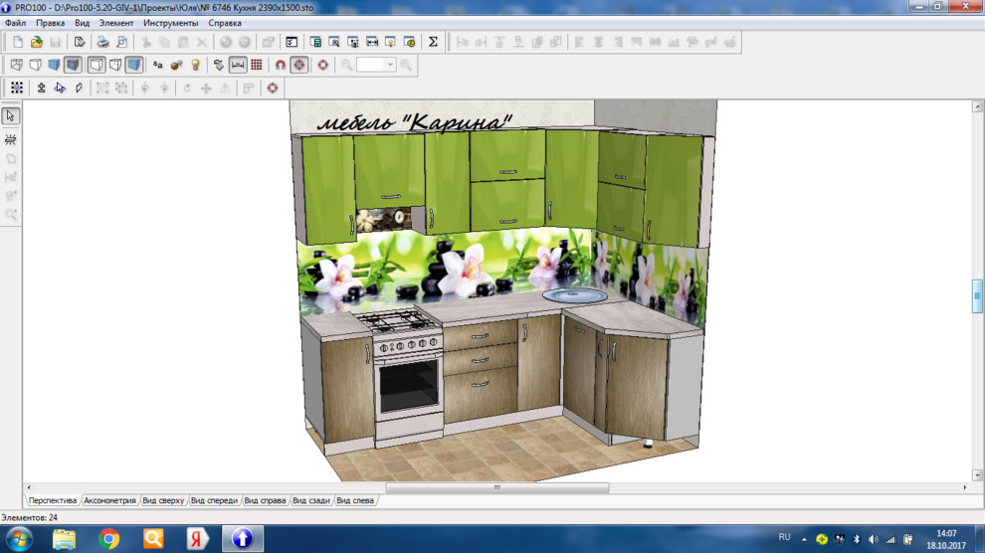Open the Инструменты menu
This screenshot has width=985, height=553.
(170, 23)
